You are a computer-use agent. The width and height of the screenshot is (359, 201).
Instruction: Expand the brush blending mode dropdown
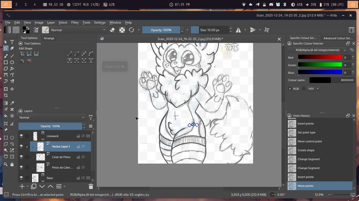(x=78, y=30)
